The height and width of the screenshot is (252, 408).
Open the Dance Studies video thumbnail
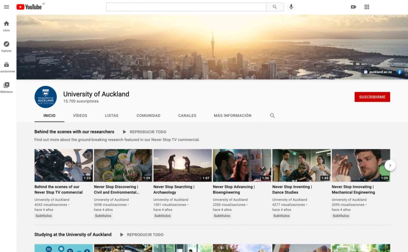point(301,165)
